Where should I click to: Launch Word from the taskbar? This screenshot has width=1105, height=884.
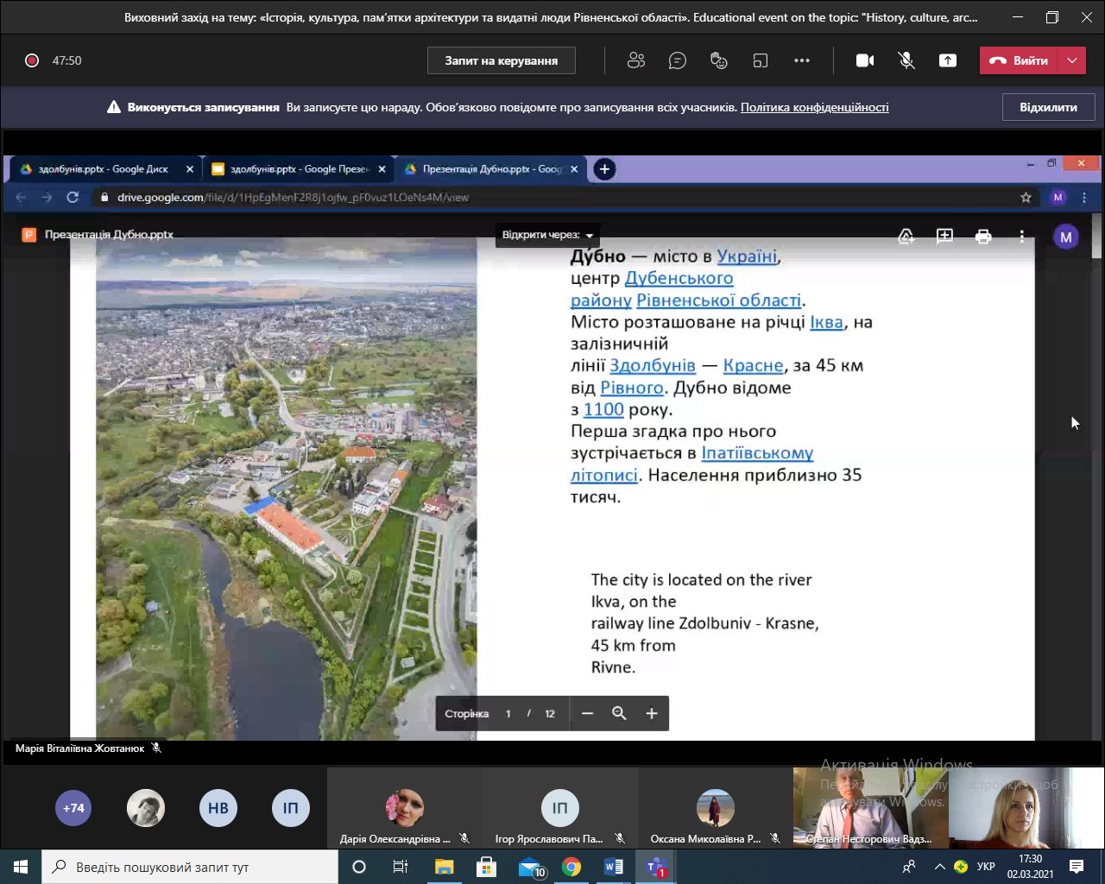coord(613,867)
